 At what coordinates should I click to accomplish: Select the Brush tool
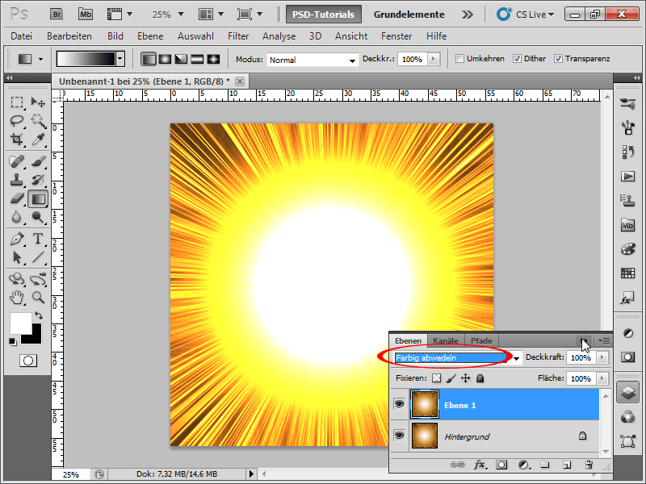(x=38, y=161)
